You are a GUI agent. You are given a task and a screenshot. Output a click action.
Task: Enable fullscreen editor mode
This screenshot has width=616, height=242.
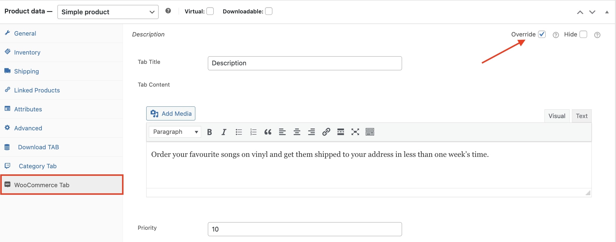[x=355, y=132]
